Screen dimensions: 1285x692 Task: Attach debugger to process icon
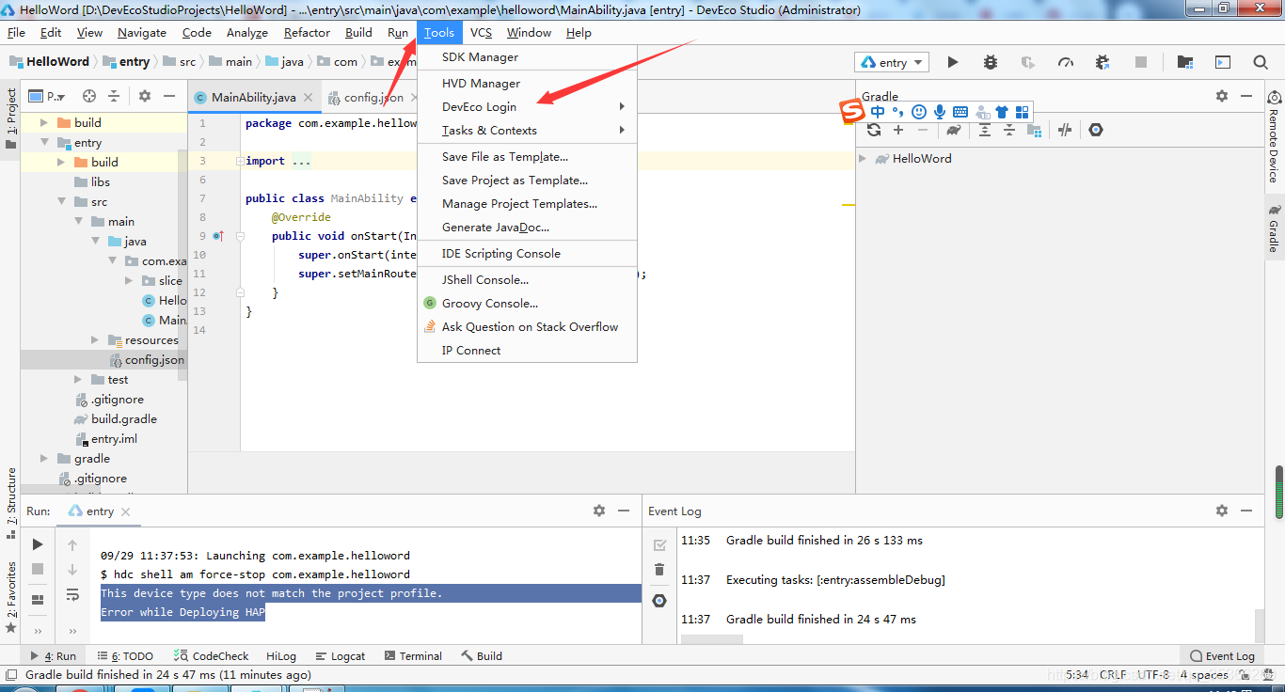pos(1103,62)
